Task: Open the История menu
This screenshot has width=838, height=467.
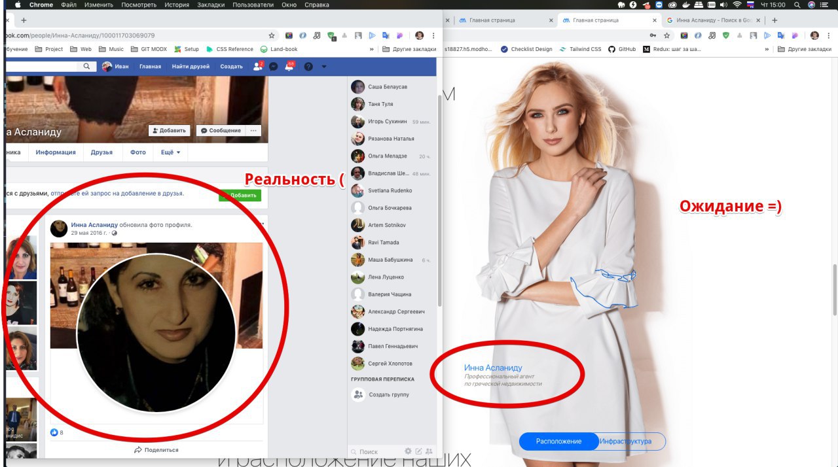Action: pyautogui.click(x=177, y=5)
